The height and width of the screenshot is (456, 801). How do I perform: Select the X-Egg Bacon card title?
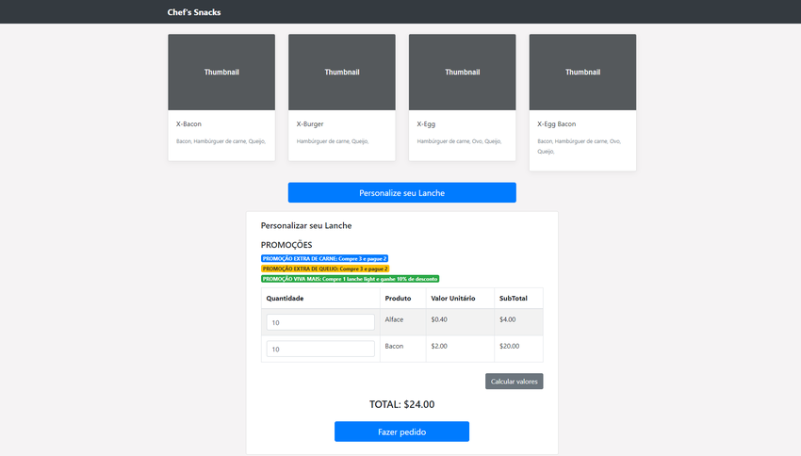[x=556, y=124]
